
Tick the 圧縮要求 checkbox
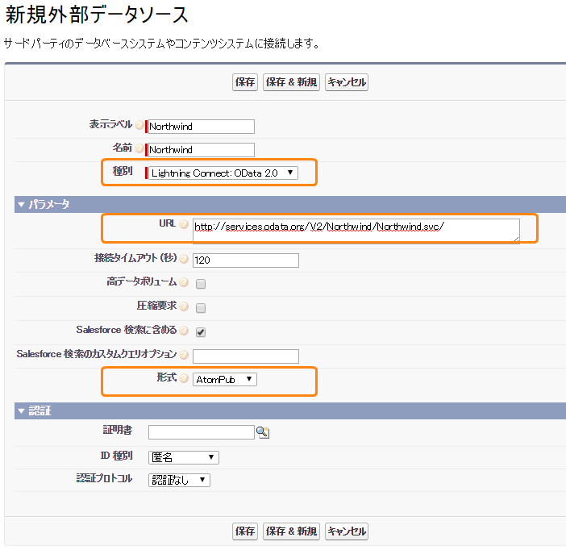[201, 308]
